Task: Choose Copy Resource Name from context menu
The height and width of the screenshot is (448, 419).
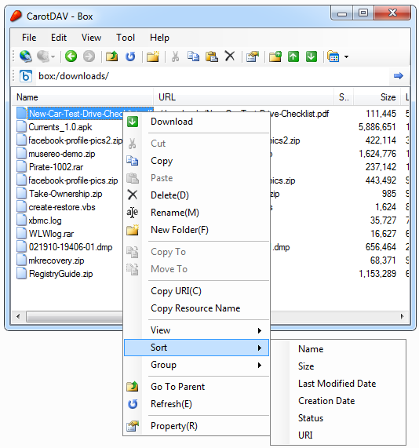Action: [196, 308]
